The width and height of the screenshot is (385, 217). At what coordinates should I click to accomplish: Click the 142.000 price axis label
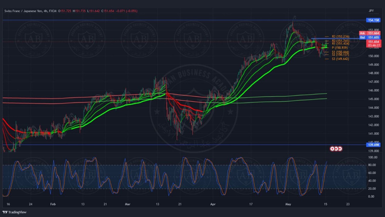(x=373, y=125)
